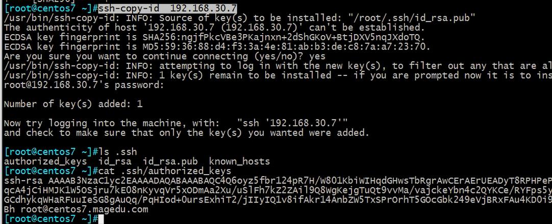Click the SHA256 ECDSA fingerprint line
The width and height of the screenshot is (552, 224).
[215, 37]
